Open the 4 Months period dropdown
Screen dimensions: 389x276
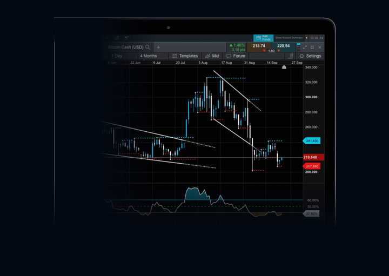[153, 56]
